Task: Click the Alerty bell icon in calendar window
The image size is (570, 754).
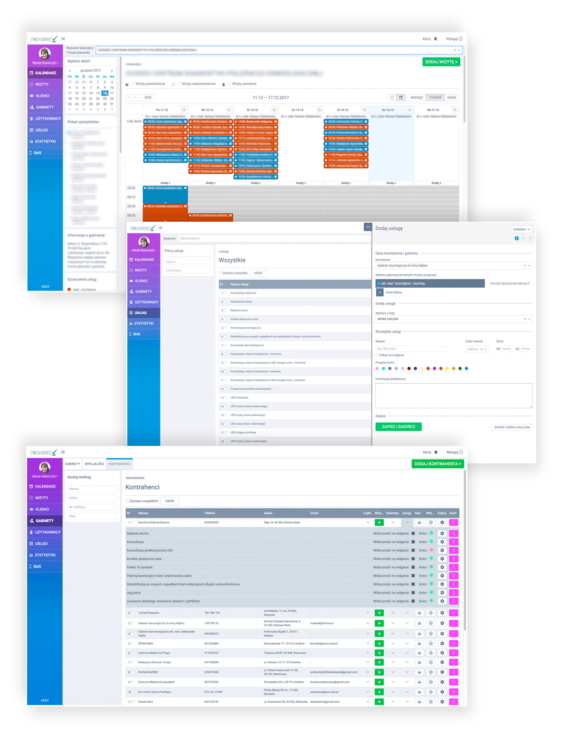Action: pyautogui.click(x=435, y=39)
